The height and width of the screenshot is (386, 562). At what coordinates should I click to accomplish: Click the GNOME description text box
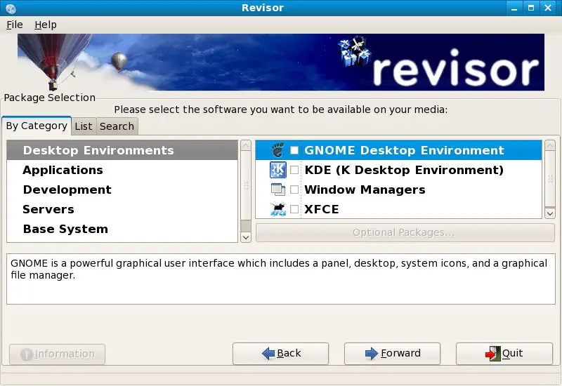tap(281, 279)
